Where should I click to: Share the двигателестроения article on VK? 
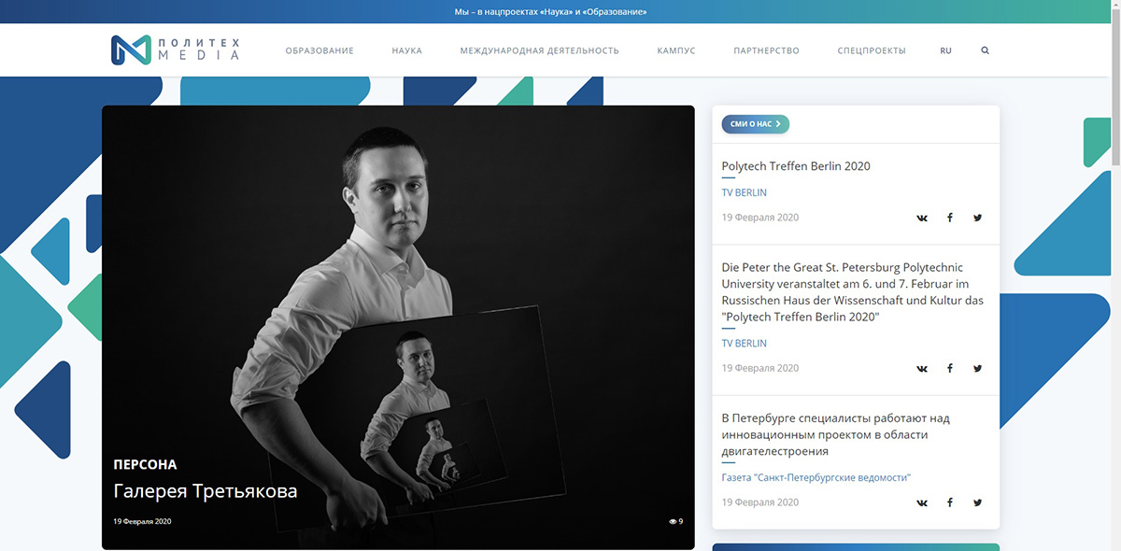tap(922, 502)
